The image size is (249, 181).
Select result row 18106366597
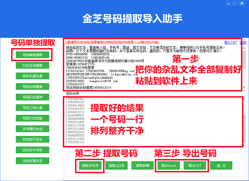tap(75, 115)
